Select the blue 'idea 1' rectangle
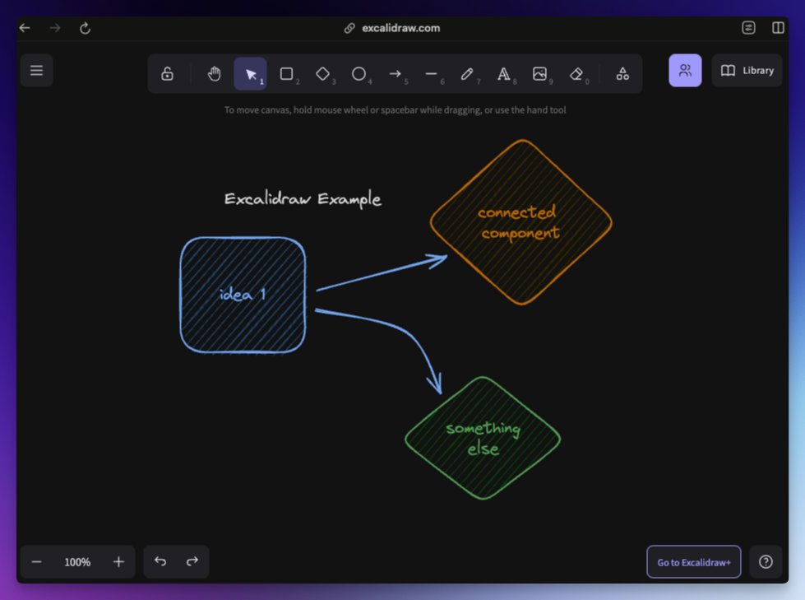The height and width of the screenshot is (600, 805). (243, 295)
